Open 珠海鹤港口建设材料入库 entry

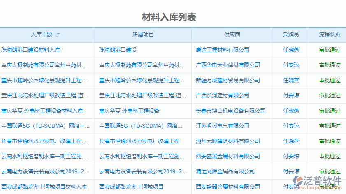point(31,50)
